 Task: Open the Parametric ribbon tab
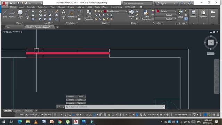[x=42, y=7]
